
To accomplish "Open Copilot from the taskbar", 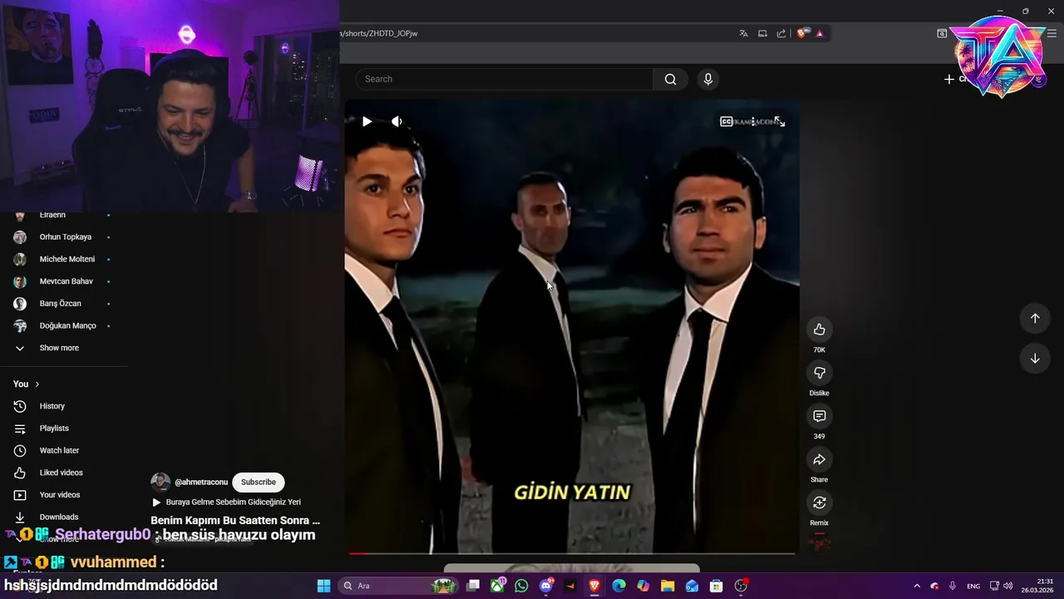I will pyautogui.click(x=643, y=586).
